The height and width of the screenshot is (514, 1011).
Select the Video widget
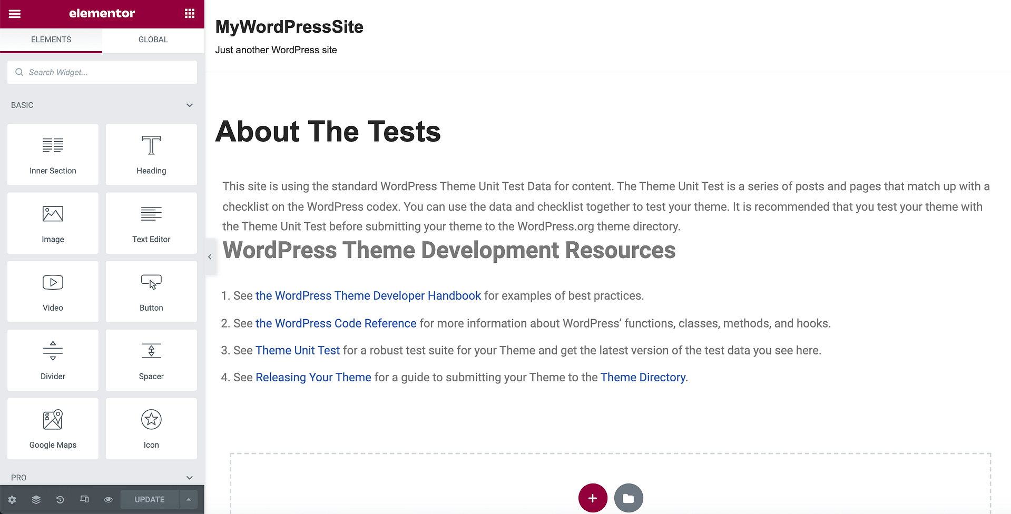[x=53, y=291]
